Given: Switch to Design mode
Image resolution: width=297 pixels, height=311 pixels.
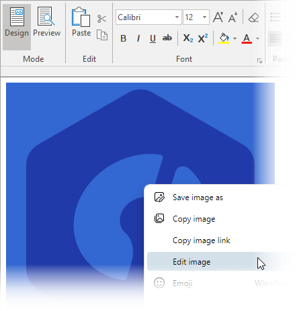Looking at the screenshot, I should pyautogui.click(x=17, y=27).
